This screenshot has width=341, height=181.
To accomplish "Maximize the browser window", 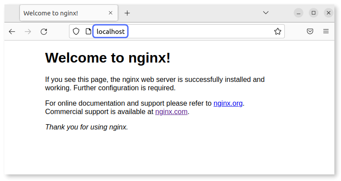I will (x=314, y=13).
